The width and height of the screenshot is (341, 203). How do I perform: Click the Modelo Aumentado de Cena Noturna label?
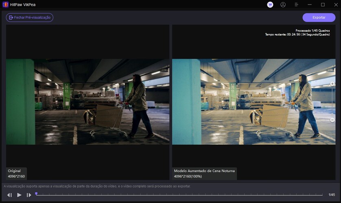204,171
